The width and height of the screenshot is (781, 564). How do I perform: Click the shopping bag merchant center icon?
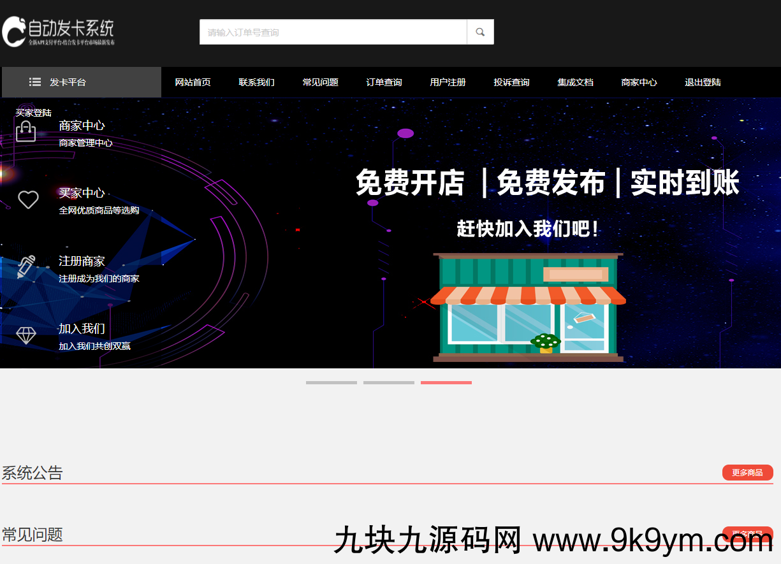pyautogui.click(x=26, y=131)
